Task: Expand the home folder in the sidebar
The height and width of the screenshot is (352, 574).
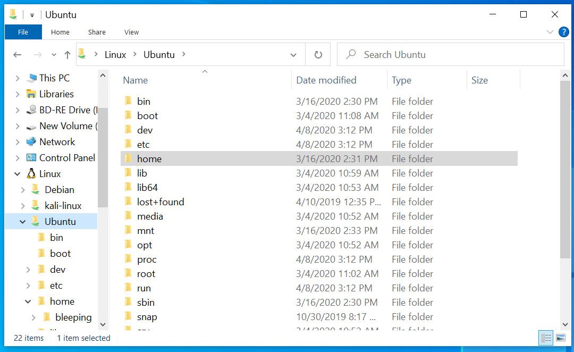Action: [28, 301]
